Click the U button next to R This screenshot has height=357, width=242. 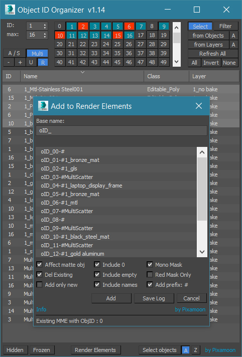point(31,62)
